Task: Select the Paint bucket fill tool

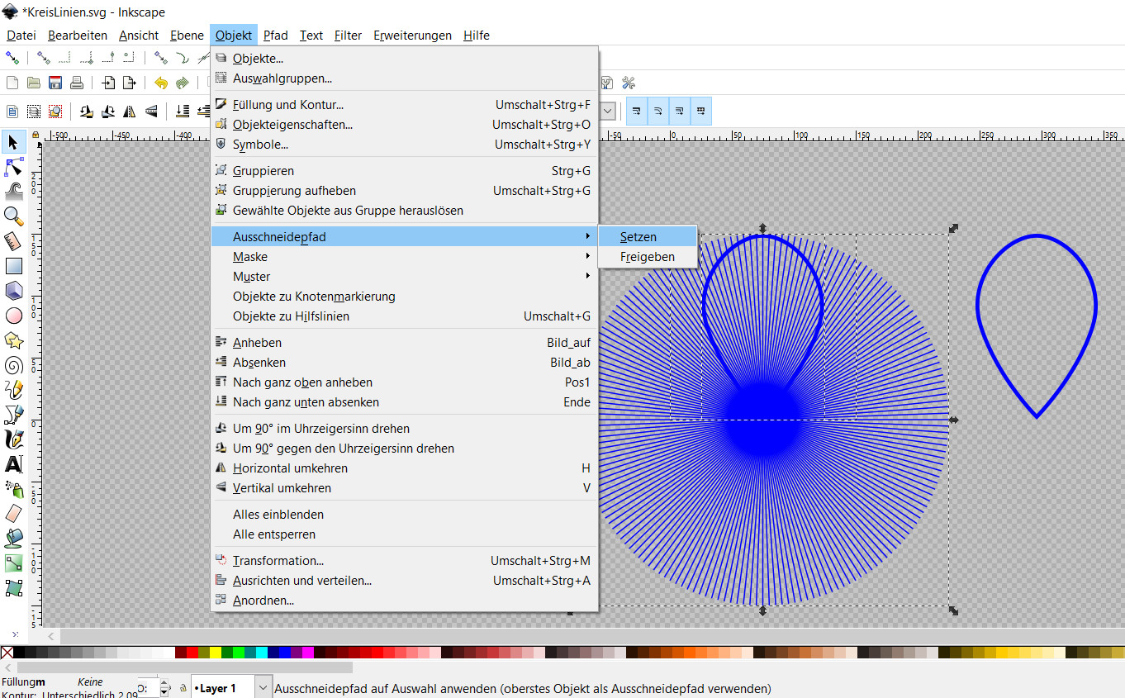Action: click(13, 539)
